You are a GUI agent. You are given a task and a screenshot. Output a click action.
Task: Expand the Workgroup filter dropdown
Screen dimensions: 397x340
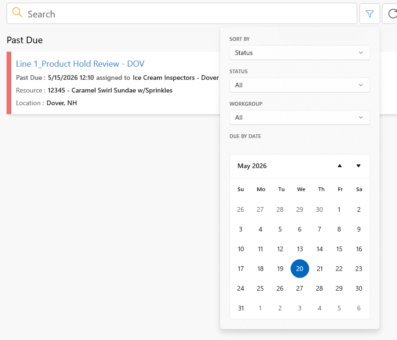300,117
